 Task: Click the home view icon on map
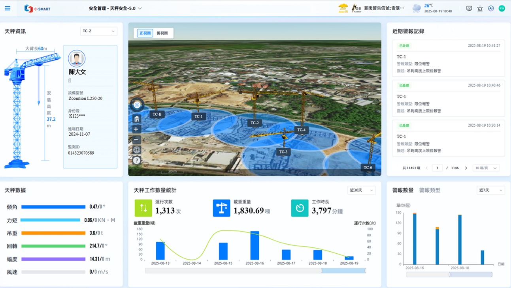pos(136,119)
